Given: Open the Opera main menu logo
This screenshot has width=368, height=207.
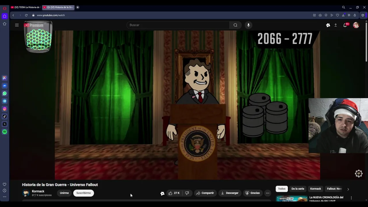Looking at the screenshot, I should coord(5,8).
